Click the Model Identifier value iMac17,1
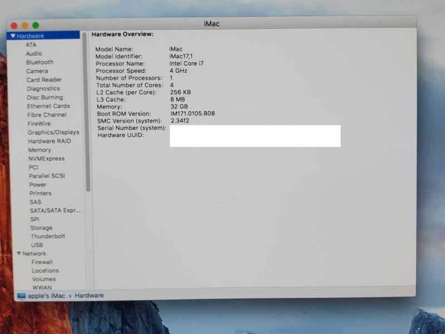 (181, 56)
